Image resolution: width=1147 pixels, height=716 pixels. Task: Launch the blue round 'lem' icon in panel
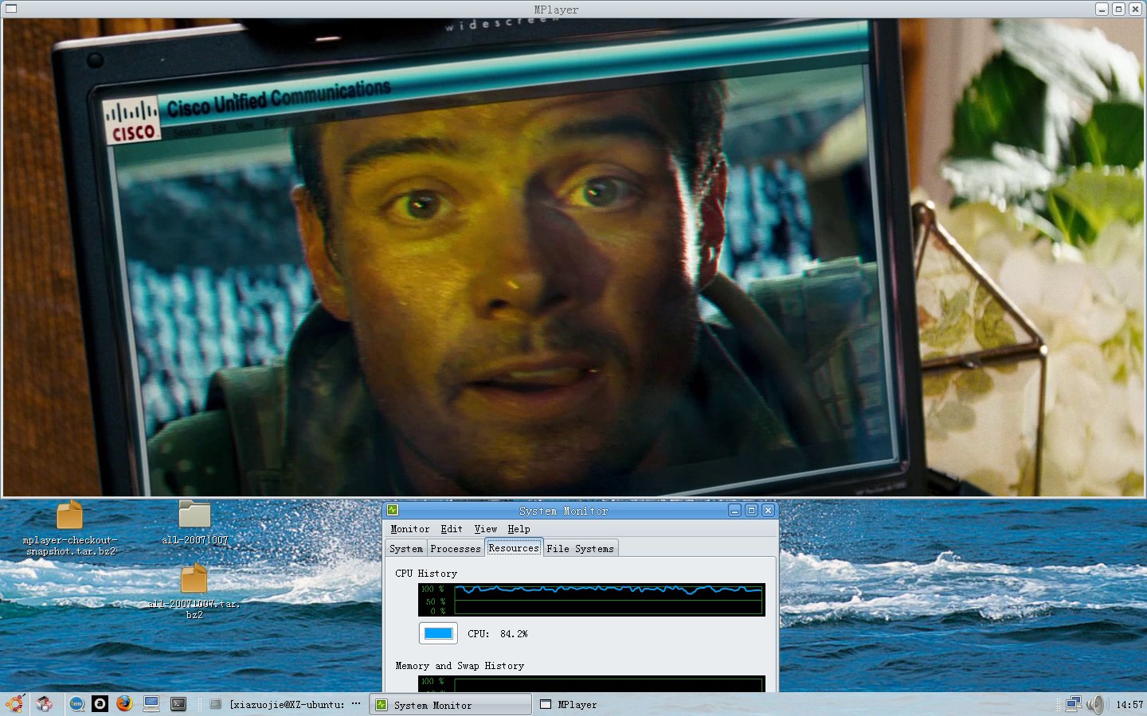(76, 704)
